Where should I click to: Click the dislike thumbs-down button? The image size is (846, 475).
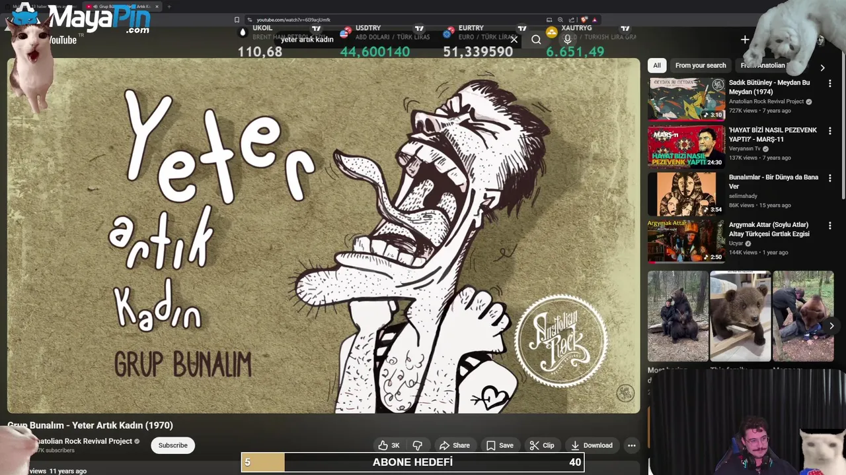pos(417,445)
